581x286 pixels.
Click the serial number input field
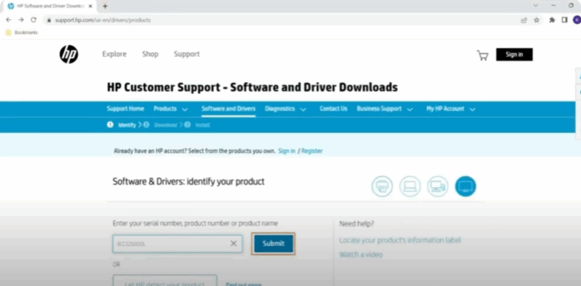170,243
